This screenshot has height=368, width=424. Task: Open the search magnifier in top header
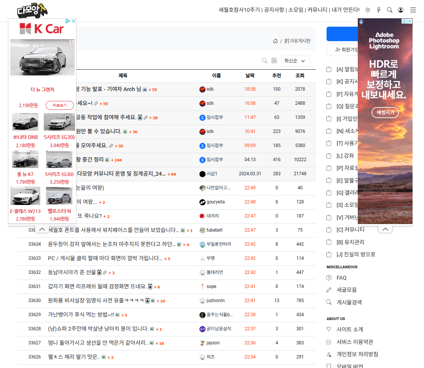tap(390, 10)
